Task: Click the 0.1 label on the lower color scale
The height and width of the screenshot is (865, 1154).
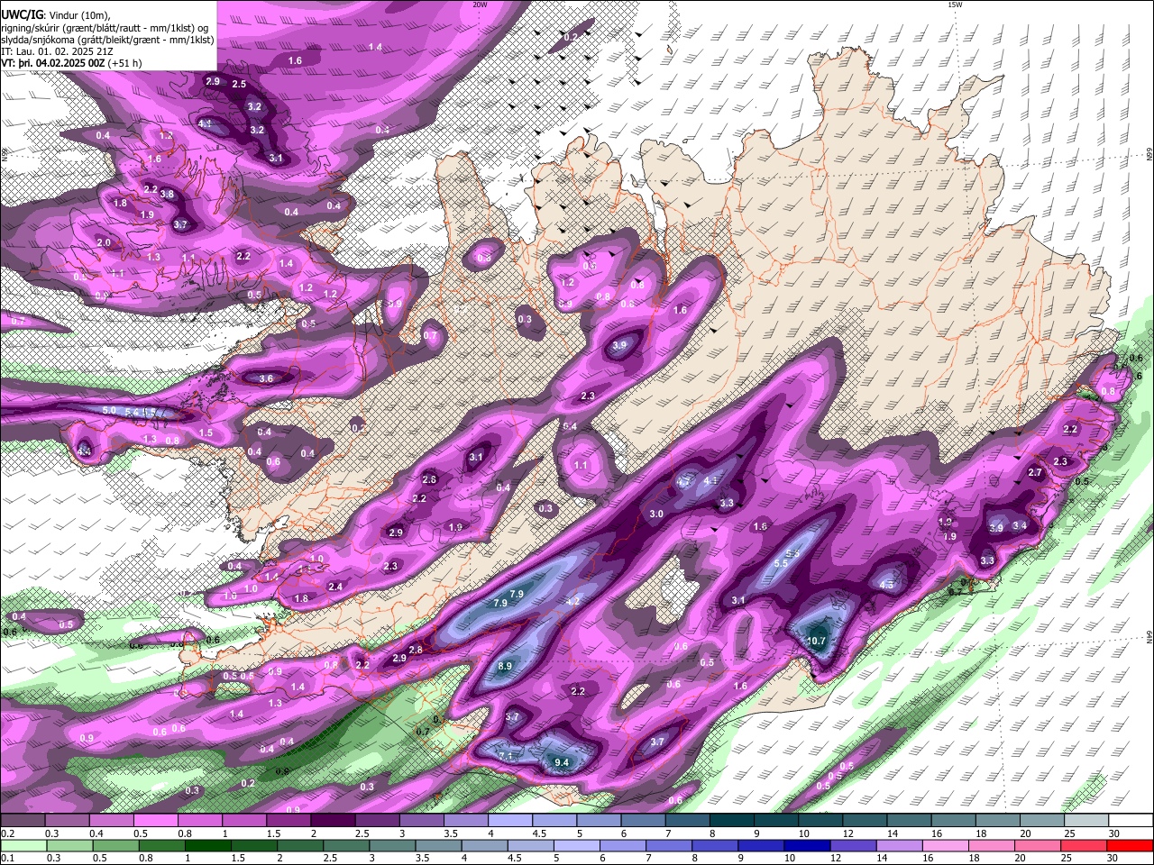Action: tap(7, 857)
